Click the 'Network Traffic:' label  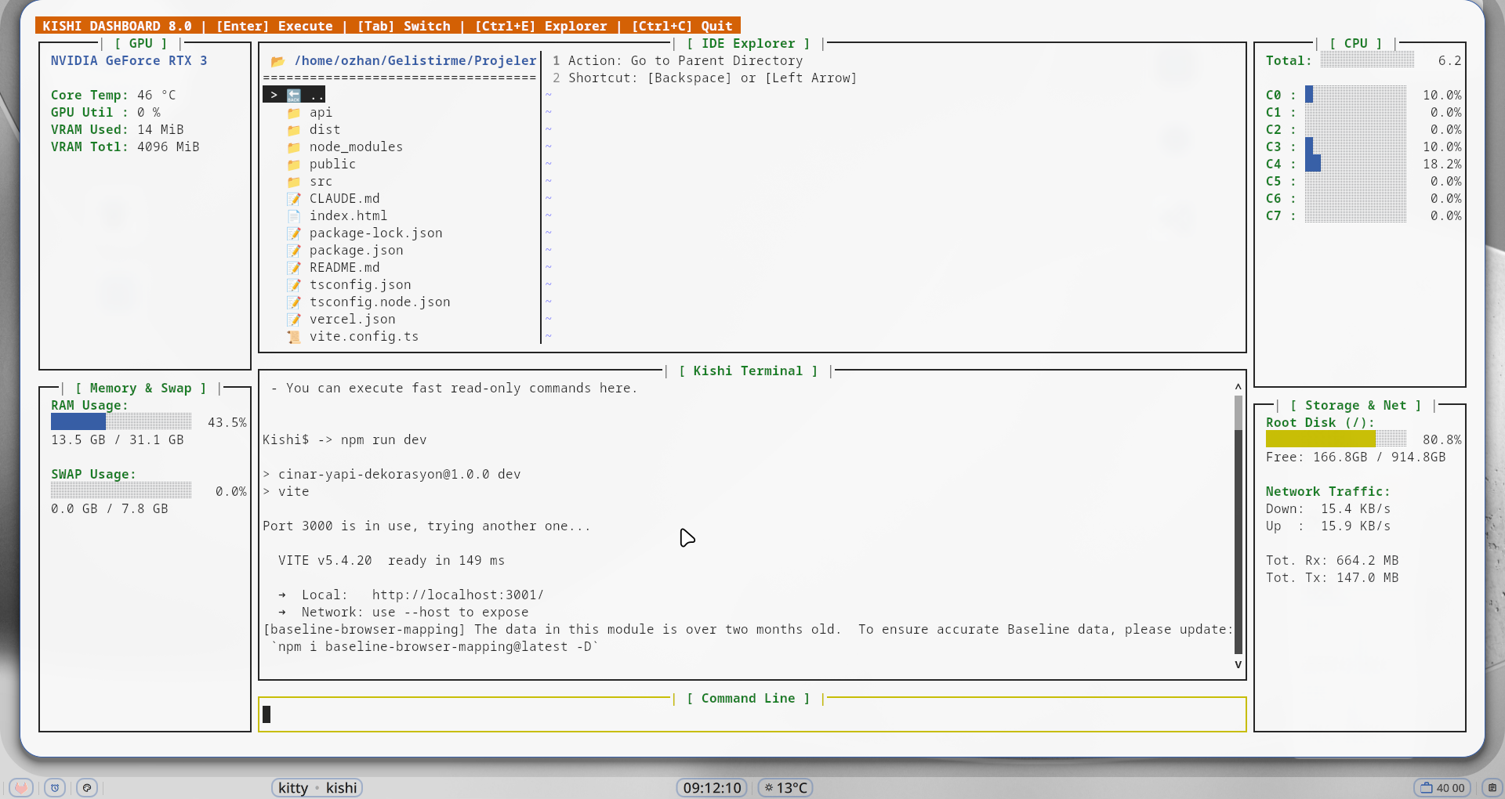(x=1328, y=492)
